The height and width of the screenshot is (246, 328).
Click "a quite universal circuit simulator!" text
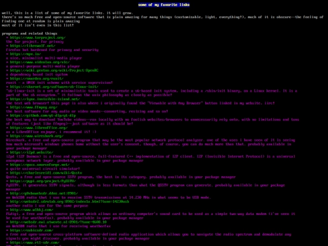pyautogui.click(x=43, y=169)
